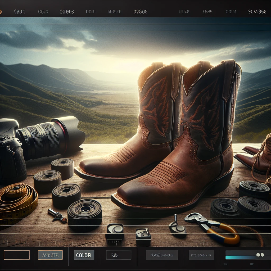The height and width of the screenshot is (271, 271).
Task: Click the RHB field in bottom bar
Action: point(119,255)
